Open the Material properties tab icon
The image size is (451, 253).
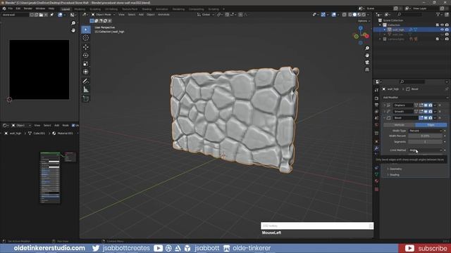[x=376, y=181]
